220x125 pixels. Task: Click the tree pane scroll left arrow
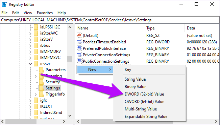pyautogui.click(x=3, y=121)
